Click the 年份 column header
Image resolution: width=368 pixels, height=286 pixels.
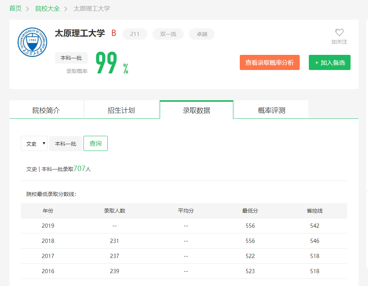pos(48,211)
